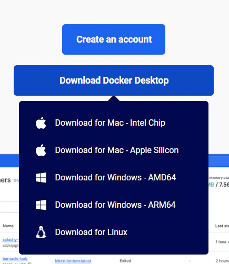229x264 pixels.
Task: Copy barnacle-bob container ID with copy icon
Action: click(x=29, y=263)
